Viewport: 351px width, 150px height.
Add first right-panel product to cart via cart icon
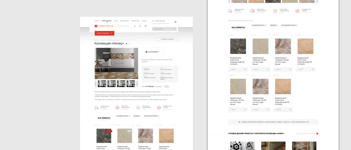(x=245, y=69)
